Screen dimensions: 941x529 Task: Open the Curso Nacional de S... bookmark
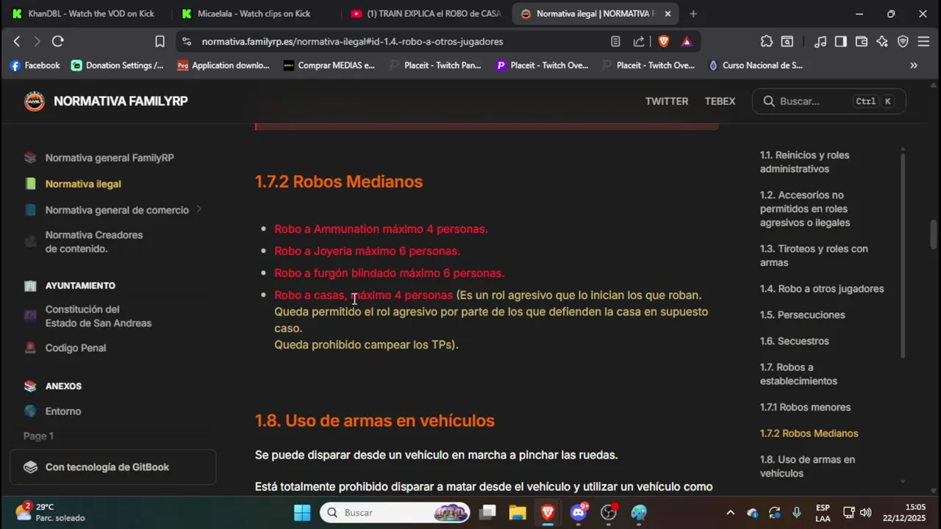pyautogui.click(x=755, y=65)
